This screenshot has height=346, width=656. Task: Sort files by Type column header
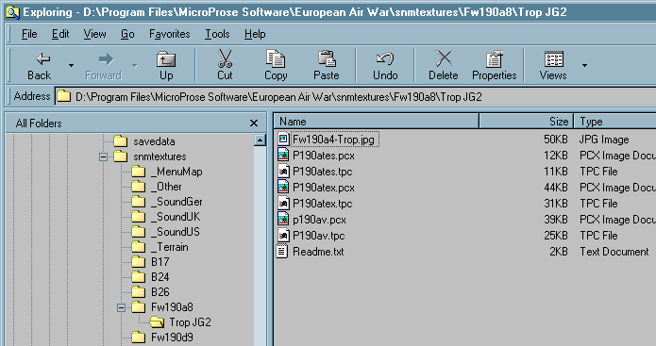coord(615,122)
